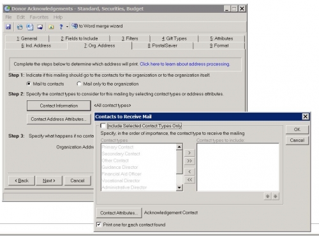
Task: Switch to the 3: Filters tab
Action: point(130,38)
